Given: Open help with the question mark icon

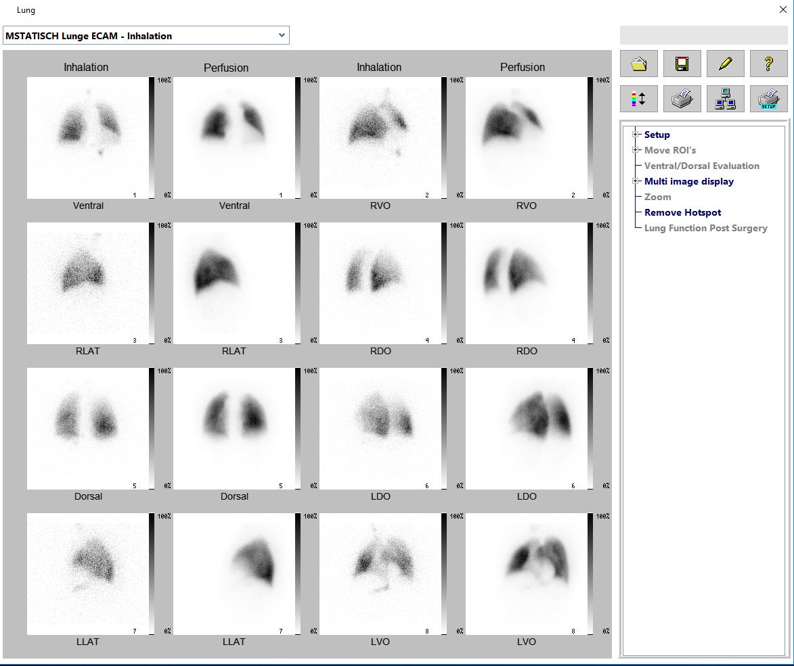Looking at the screenshot, I should coord(769,64).
